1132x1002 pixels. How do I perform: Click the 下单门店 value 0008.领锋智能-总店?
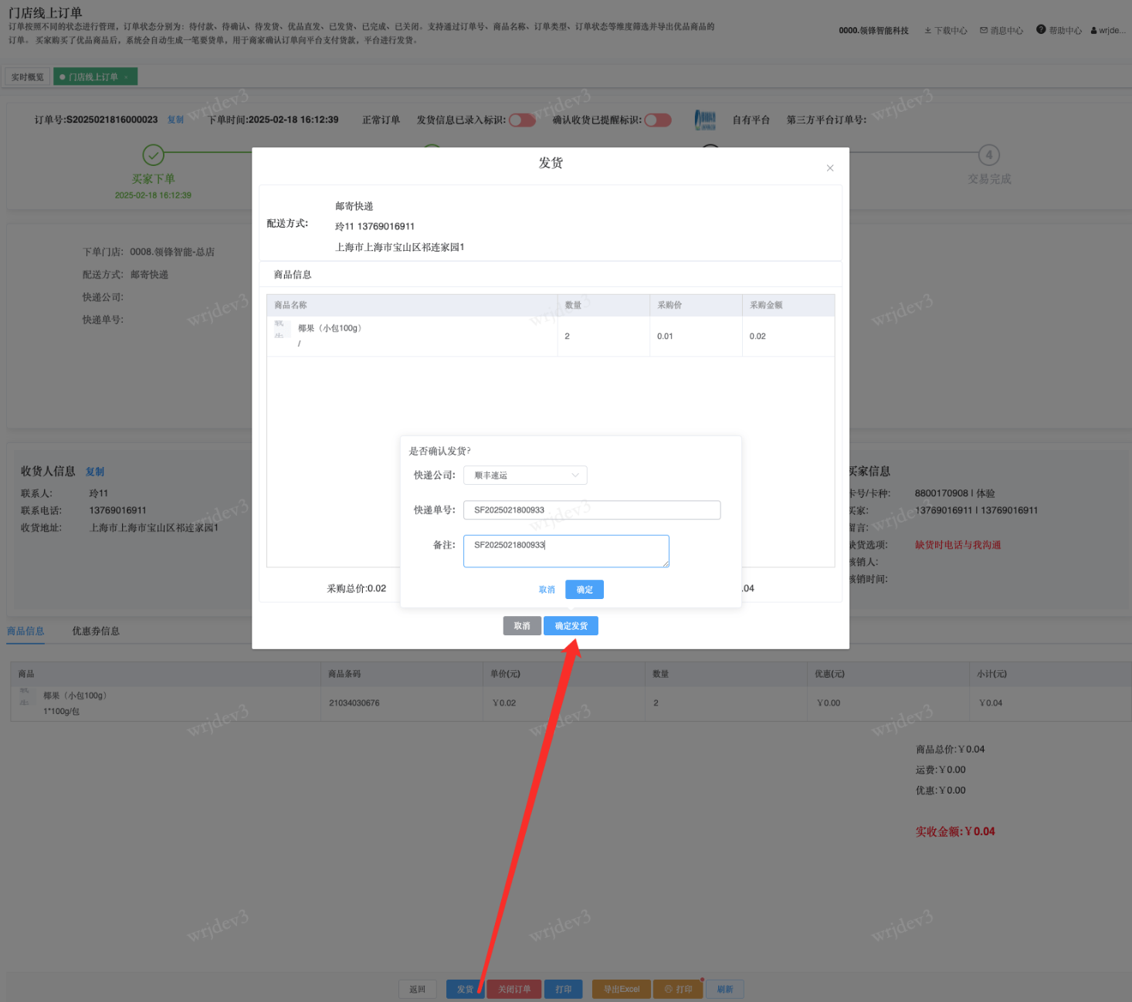172,252
